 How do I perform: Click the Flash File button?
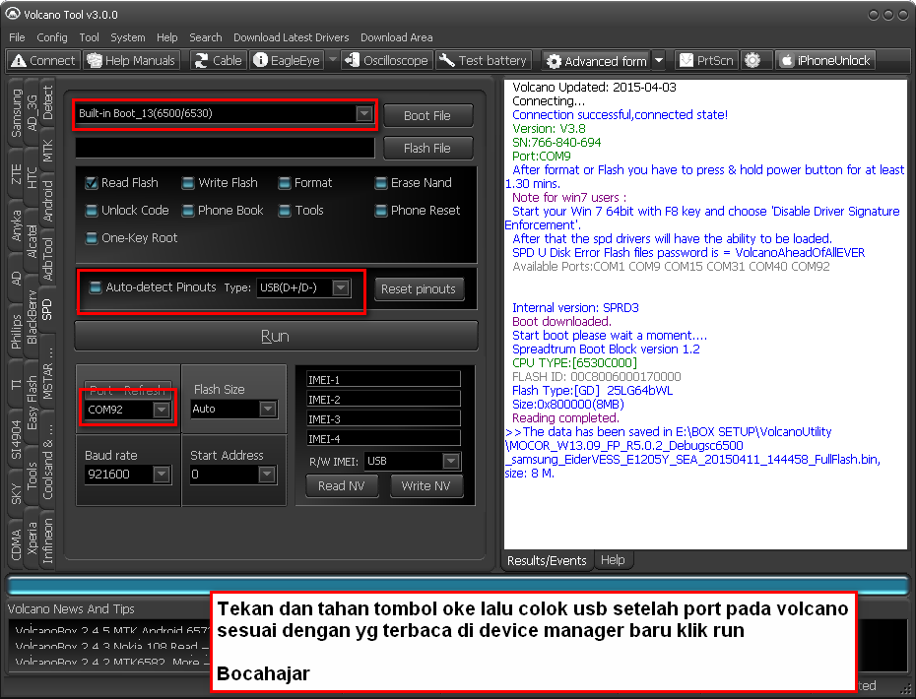[427, 149]
